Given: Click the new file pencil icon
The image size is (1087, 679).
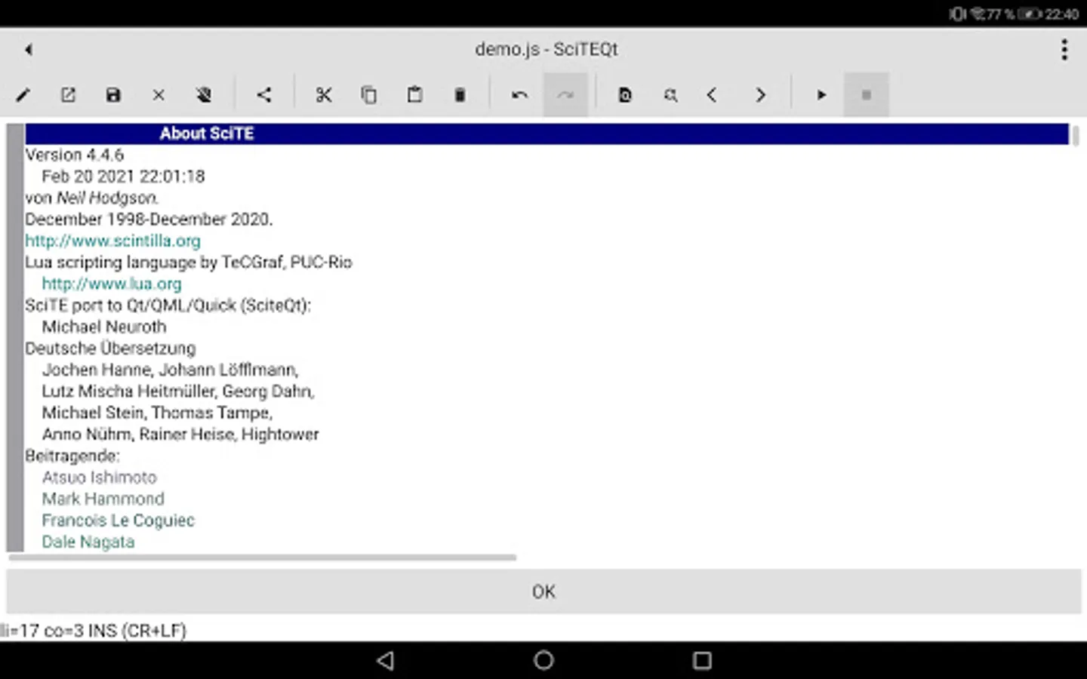Looking at the screenshot, I should tap(23, 95).
